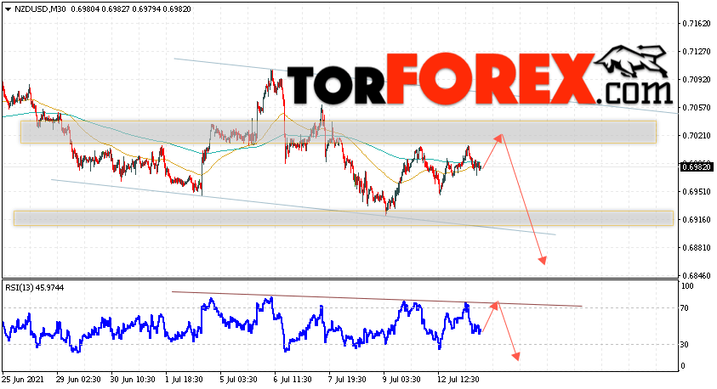717x389 pixels.
Task: Select the 0.70570 price axis label
Action: (x=697, y=108)
